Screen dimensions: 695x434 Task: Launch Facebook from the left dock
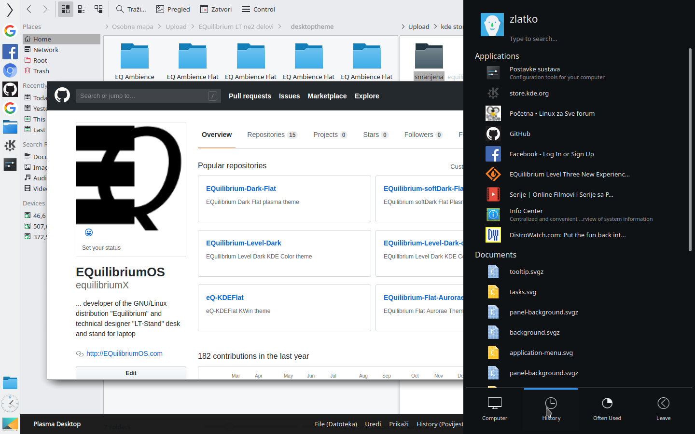10,52
